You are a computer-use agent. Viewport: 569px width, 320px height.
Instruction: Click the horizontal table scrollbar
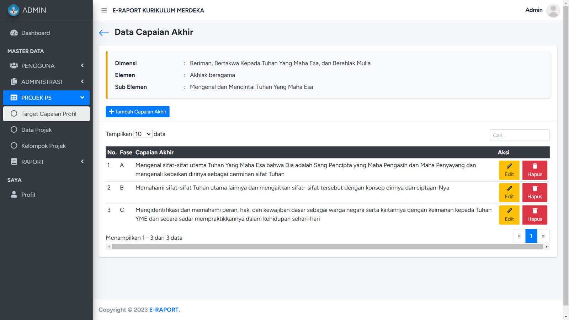coord(327,247)
